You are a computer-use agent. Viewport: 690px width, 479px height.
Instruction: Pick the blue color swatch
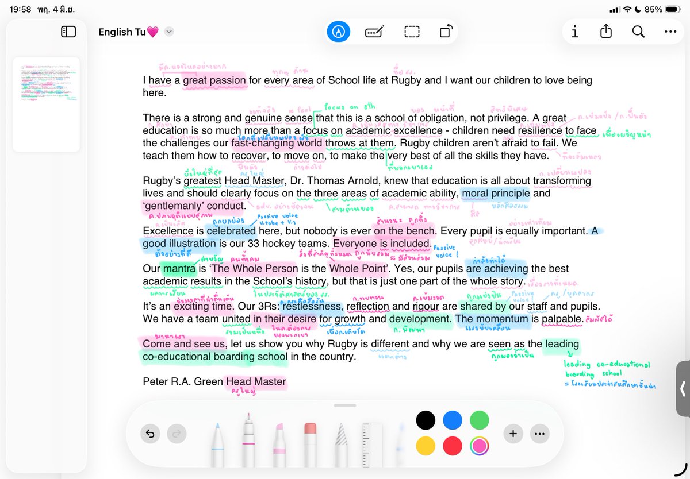point(453,420)
